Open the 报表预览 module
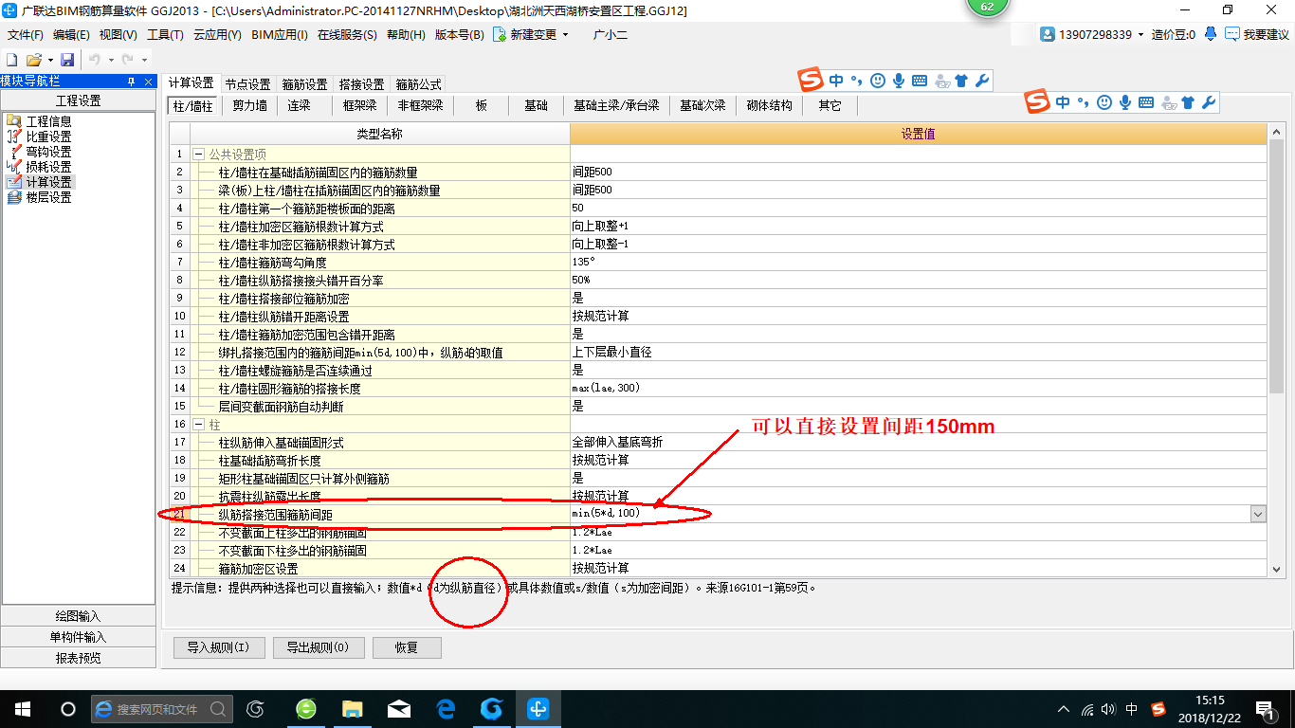Image resolution: width=1295 pixels, height=728 pixels. click(x=79, y=658)
